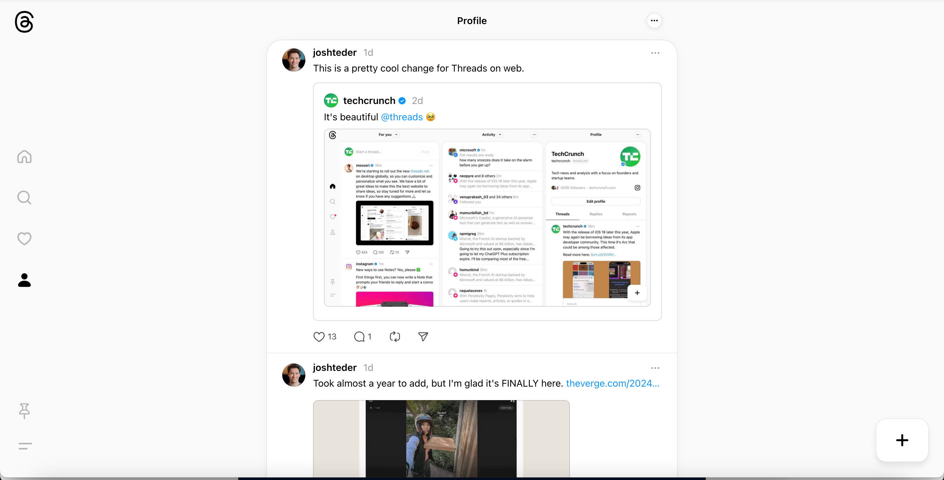Click second post's '1d' timestamp
Viewport: 944px width, 480px height.
pos(368,368)
